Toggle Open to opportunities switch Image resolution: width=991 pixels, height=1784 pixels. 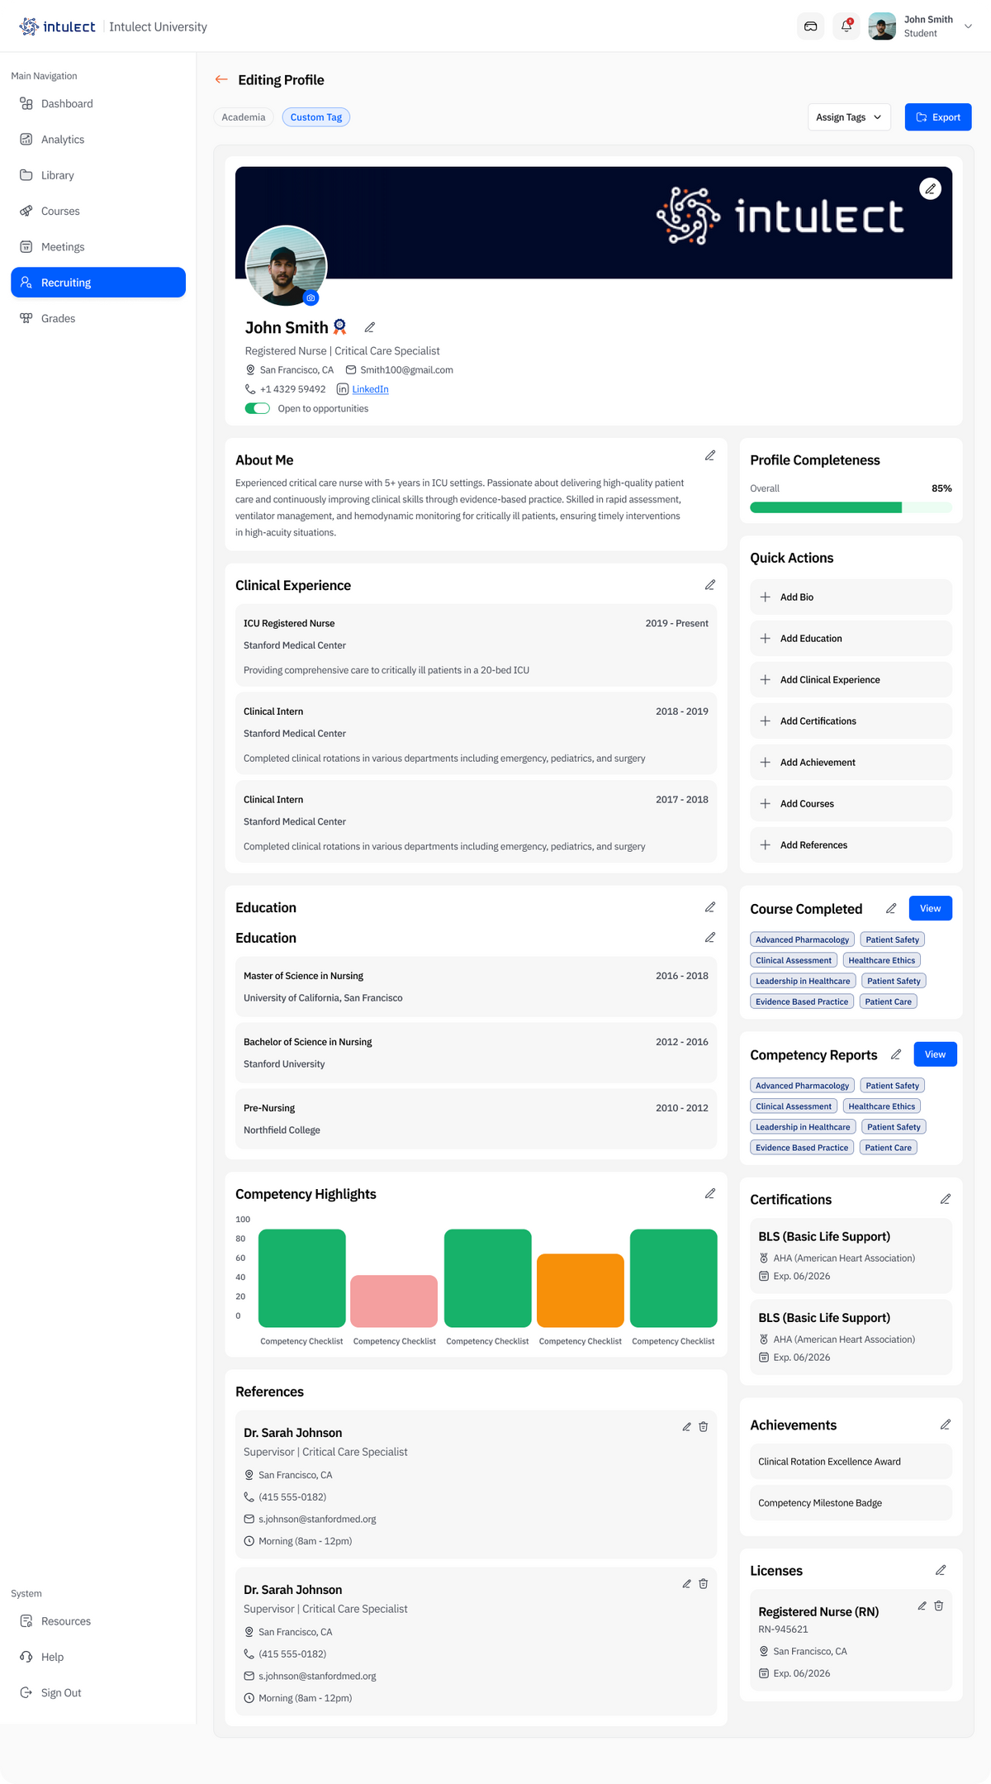(x=258, y=409)
